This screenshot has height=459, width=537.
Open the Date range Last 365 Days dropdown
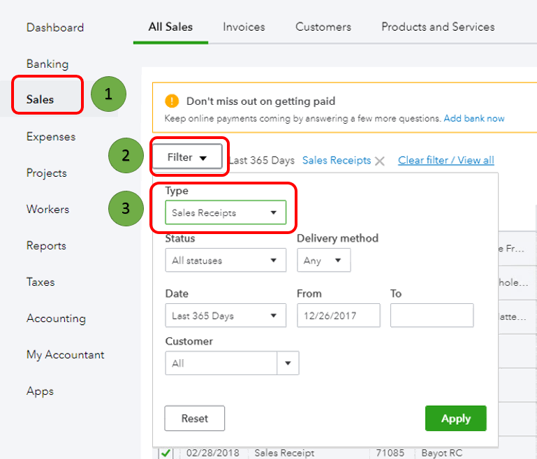(225, 316)
